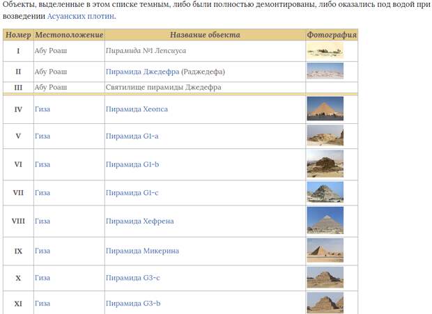432x314 pixels.
Task: Click the Название объекта column header
Action: [205, 35]
